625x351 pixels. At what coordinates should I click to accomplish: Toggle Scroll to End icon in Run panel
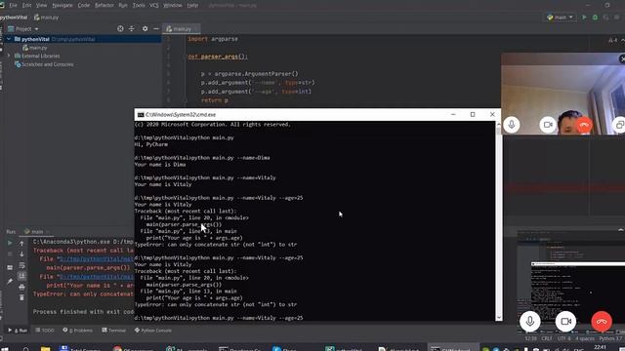click(21, 276)
